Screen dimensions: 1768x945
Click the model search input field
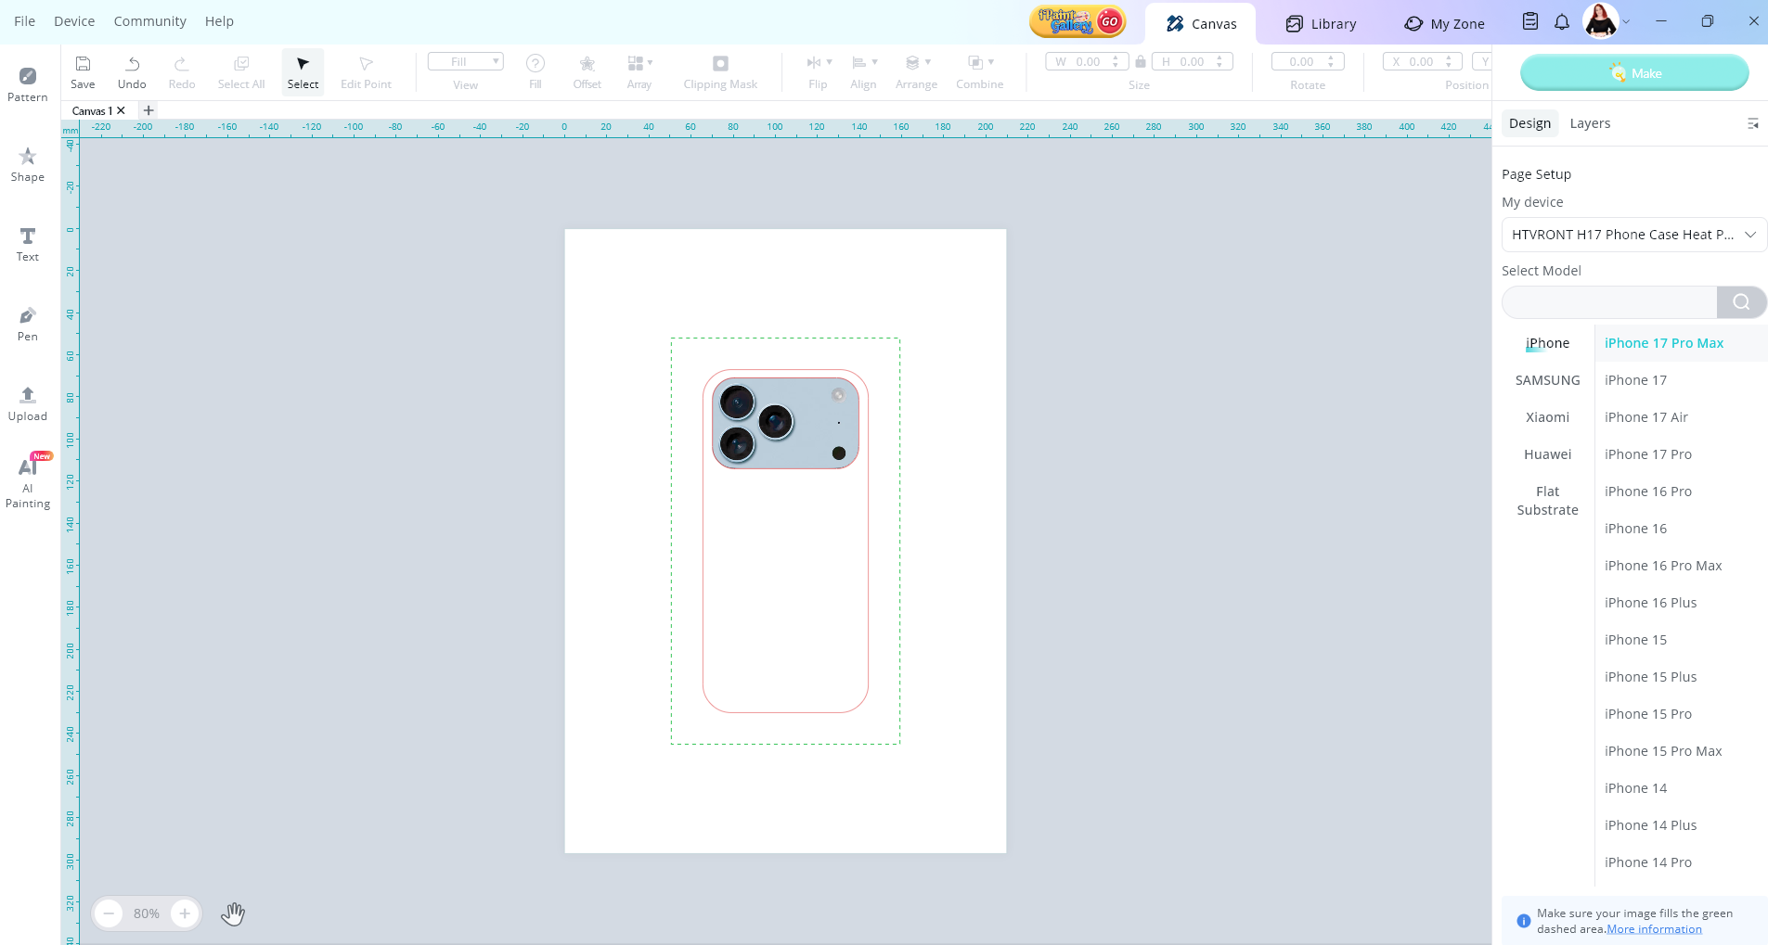(1608, 302)
